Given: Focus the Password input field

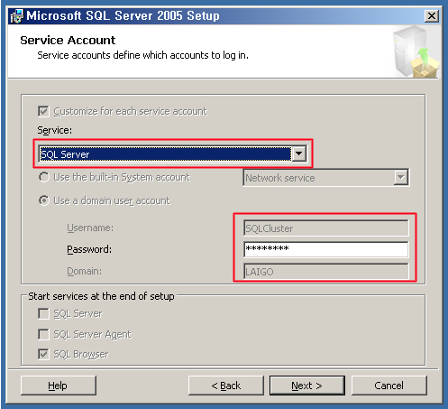Looking at the screenshot, I should point(326,249).
